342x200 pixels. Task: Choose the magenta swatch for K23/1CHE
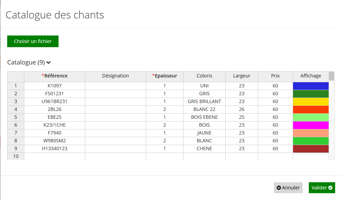click(x=311, y=125)
